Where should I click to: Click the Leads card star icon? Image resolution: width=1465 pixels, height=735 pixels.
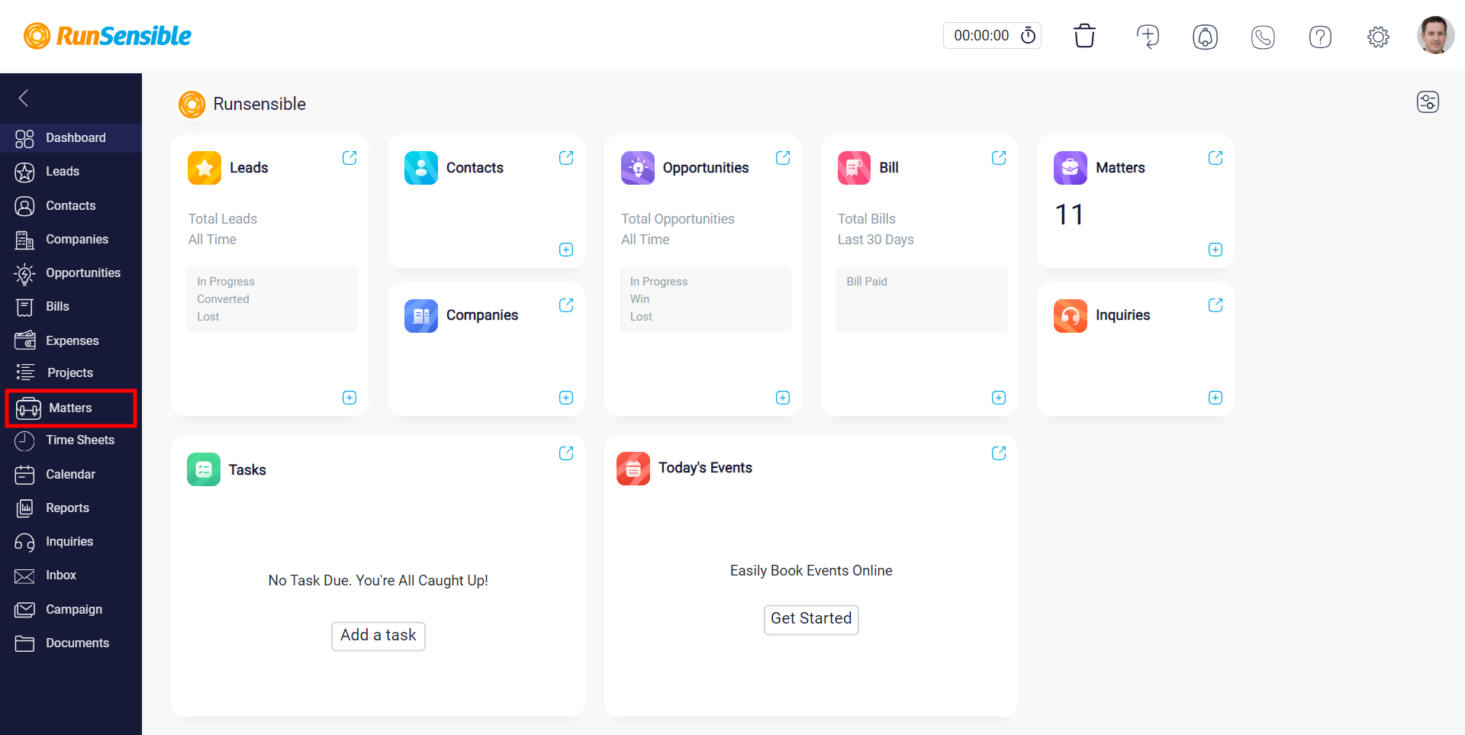(x=204, y=168)
